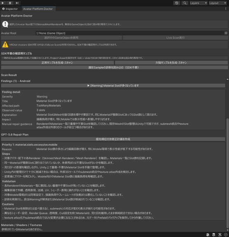
Task: Open the panel's three-dot options menu
Action: coord(226,9)
